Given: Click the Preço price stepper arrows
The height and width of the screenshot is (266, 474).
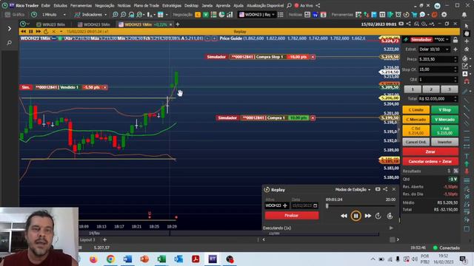Looking at the screenshot, I should click(x=455, y=59).
